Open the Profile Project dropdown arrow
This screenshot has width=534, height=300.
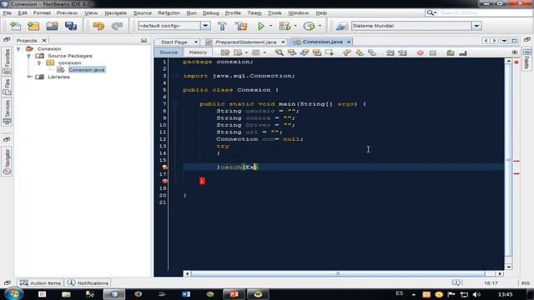[x=320, y=26]
